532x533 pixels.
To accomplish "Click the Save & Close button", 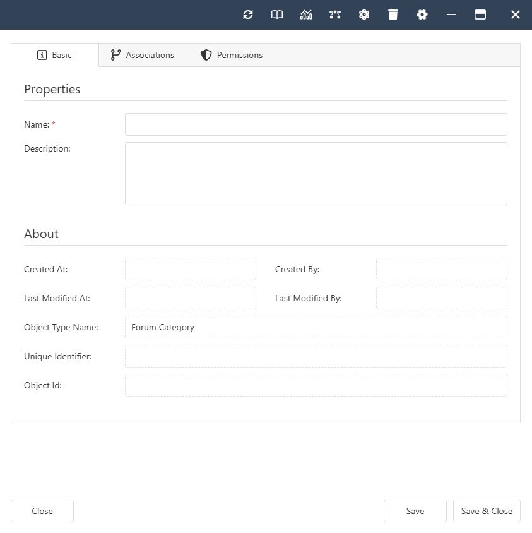I will point(487,511).
